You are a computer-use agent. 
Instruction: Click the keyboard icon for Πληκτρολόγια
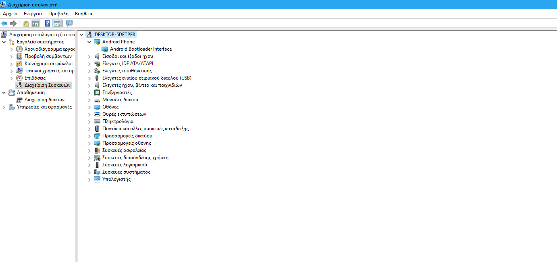(97, 121)
